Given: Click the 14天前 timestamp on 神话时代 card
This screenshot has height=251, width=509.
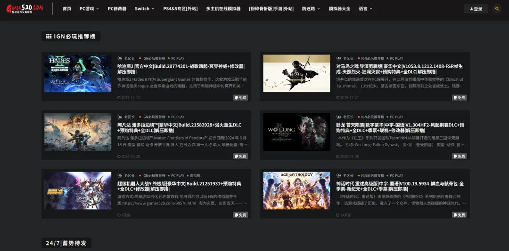Looking at the screenshot, I should tap(346, 215).
